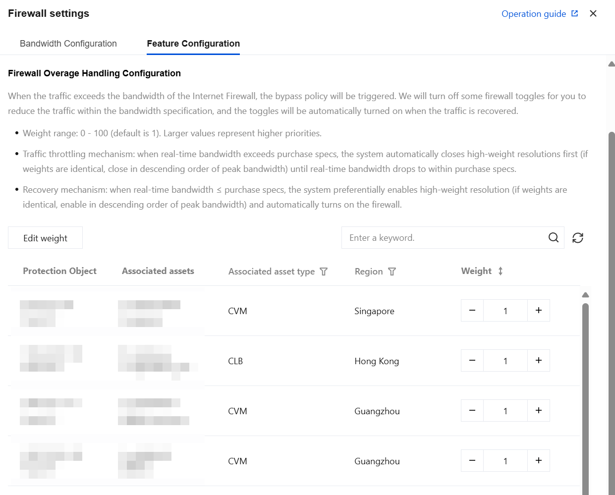Click the refresh icon beside search box
Image resolution: width=615 pixels, height=495 pixels.
(577, 238)
